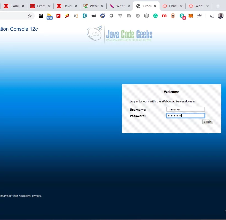The image size is (226, 220).
Task: Click the red-yellow swoosh extension icon
Action: coord(67,16)
